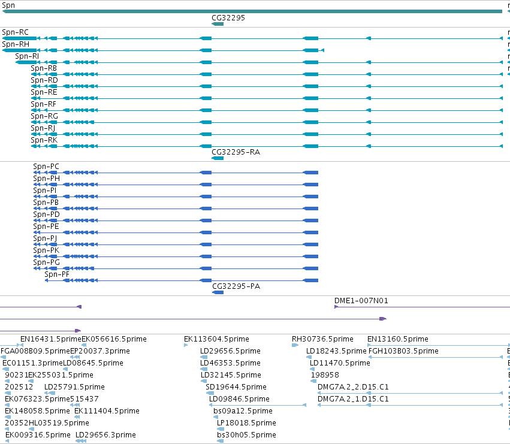Click the FGA008B09.5prime EST label
This screenshot has width=510, height=444.
click(35, 351)
